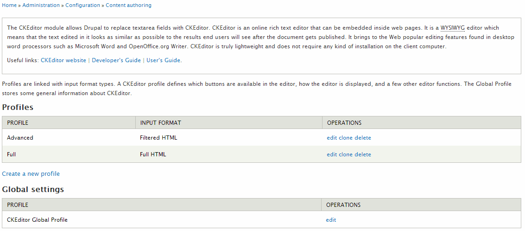Screen dimensions: 525x231
Task: Click the WYSIWYG abbreviation text
Action: (x=453, y=28)
